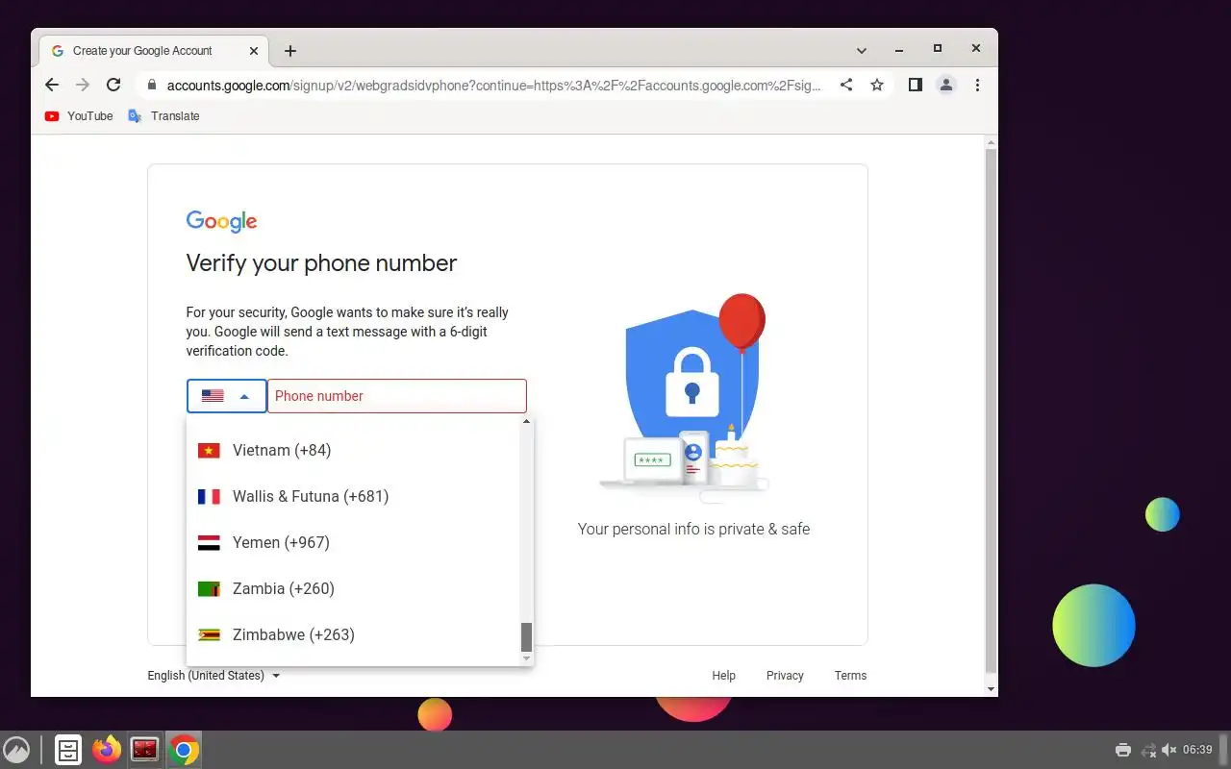Viewport: 1231px width, 769px height.
Task: Collapse the country code flag dropdown
Action: (227, 396)
